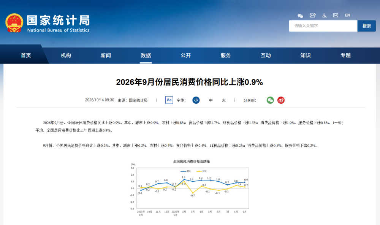Open the 专题 menu item
This screenshot has width=380, height=225.
click(345, 55)
